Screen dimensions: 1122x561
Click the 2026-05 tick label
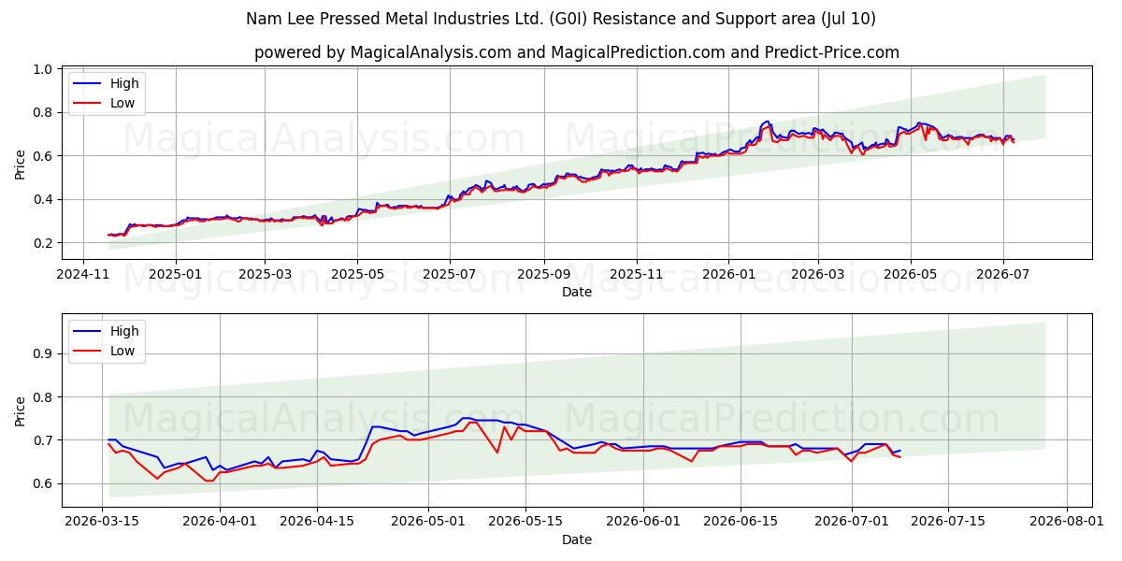click(911, 274)
